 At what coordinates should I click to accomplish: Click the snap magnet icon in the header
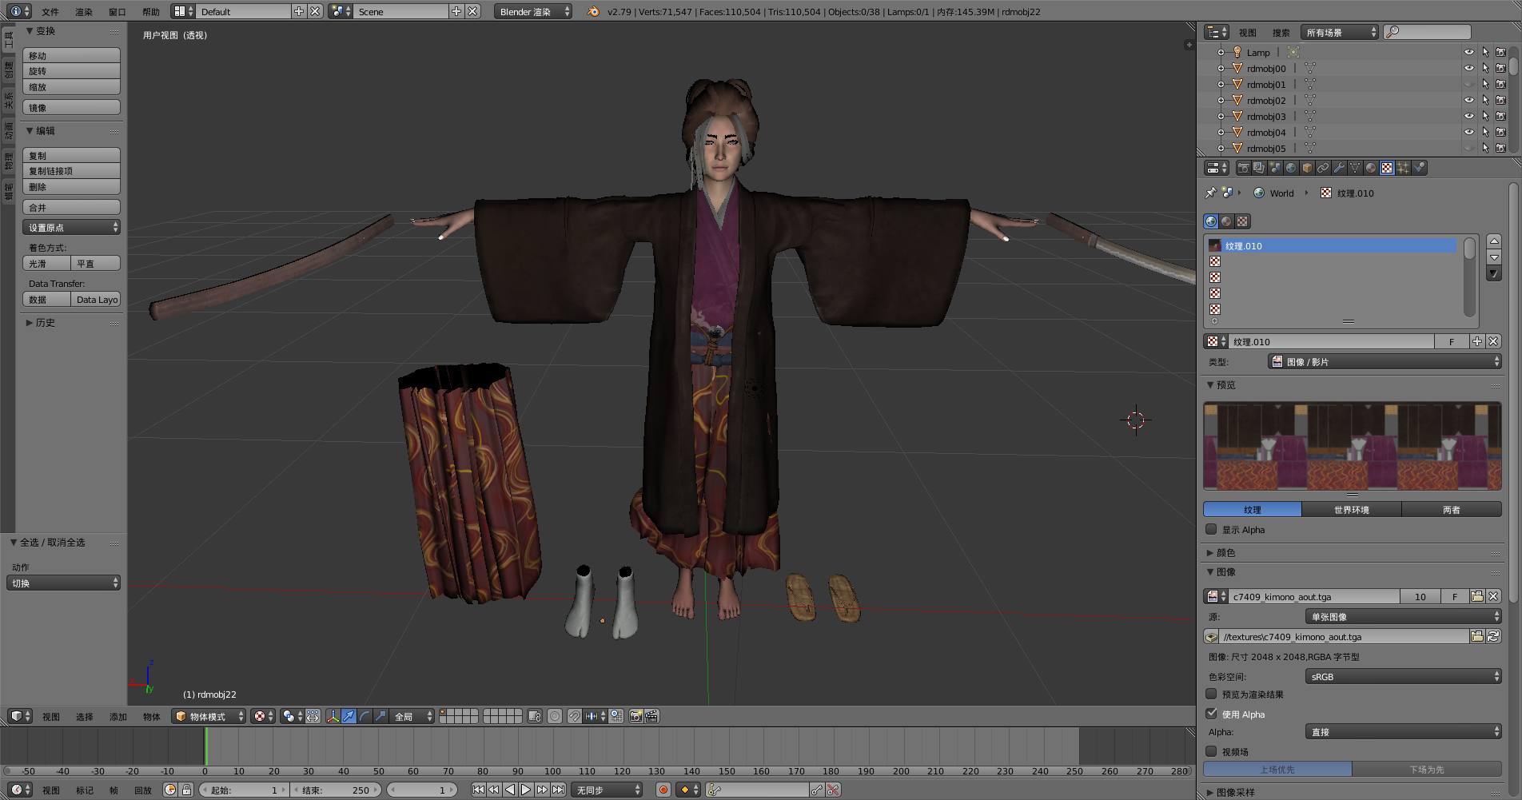point(575,716)
